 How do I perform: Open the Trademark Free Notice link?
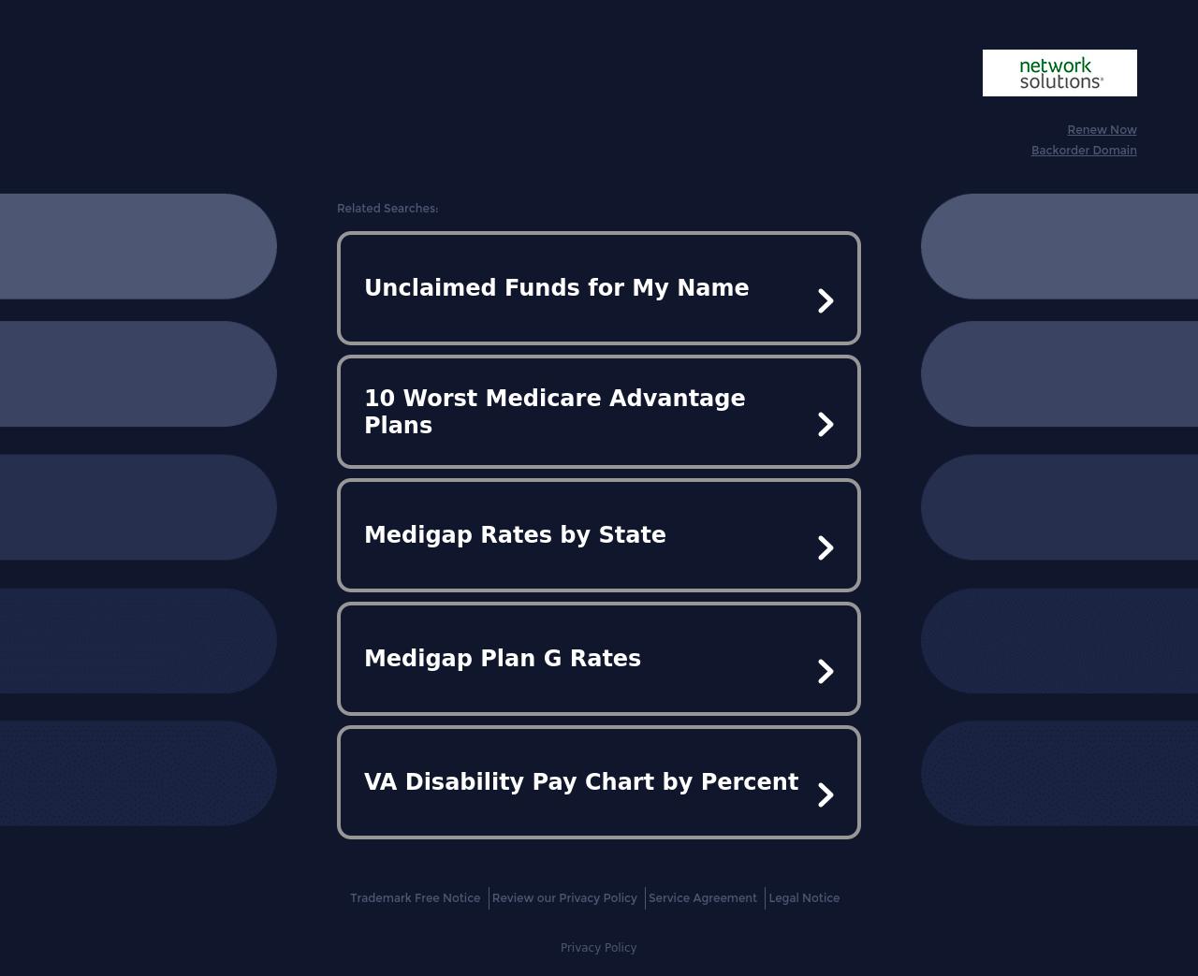(x=415, y=898)
